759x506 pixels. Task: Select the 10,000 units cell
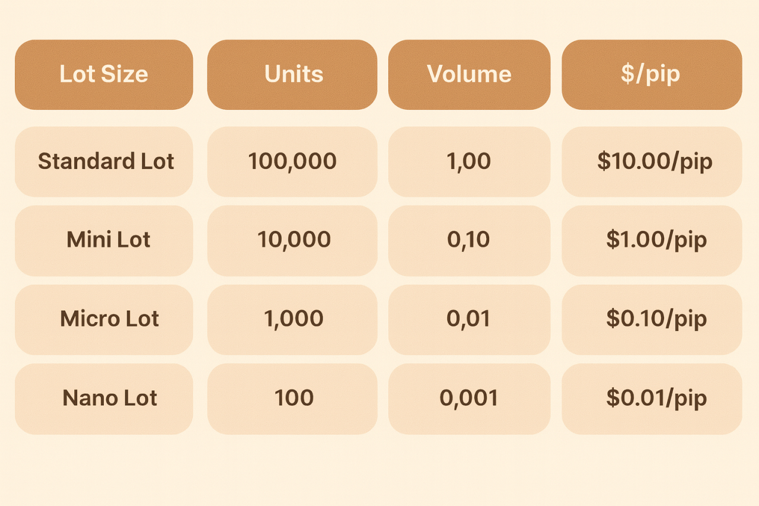[x=292, y=240]
